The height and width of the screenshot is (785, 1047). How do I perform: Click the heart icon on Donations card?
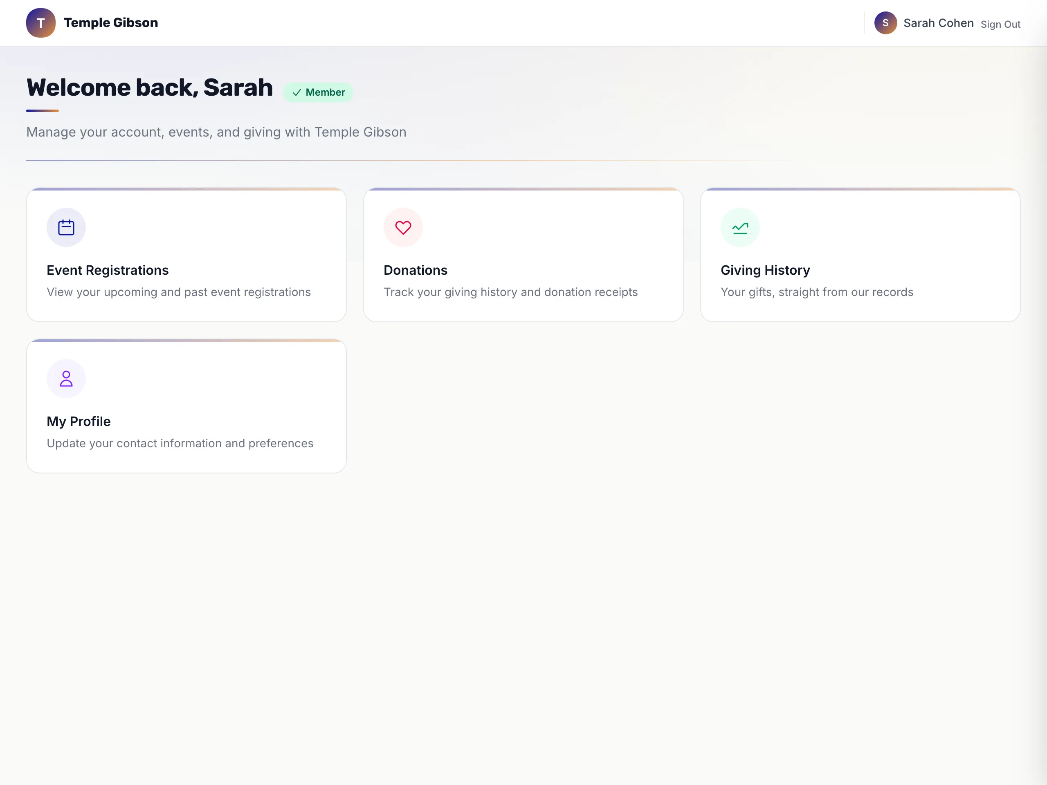(x=403, y=228)
